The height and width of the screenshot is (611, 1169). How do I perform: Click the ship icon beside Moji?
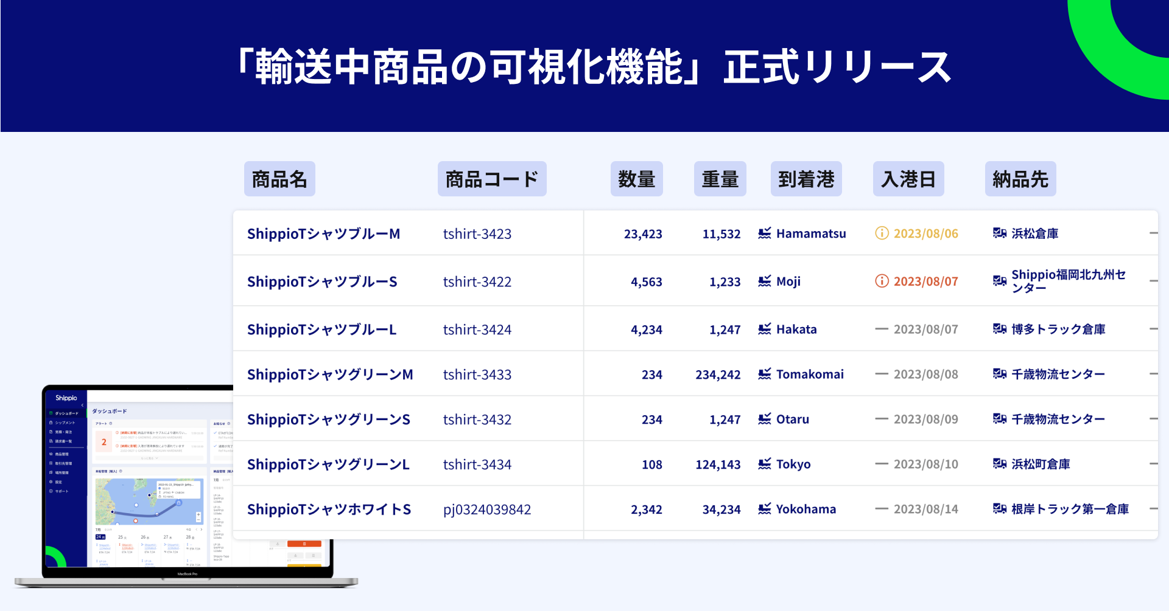coord(765,281)
